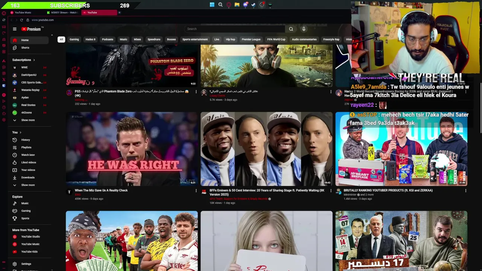Open File Explorer from the taskbar
Screen dimensions: 482x271
click(x=237, y=5)
